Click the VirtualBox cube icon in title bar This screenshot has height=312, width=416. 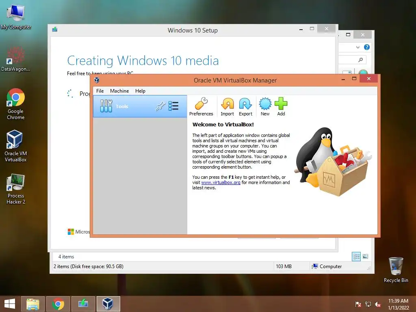97,80
